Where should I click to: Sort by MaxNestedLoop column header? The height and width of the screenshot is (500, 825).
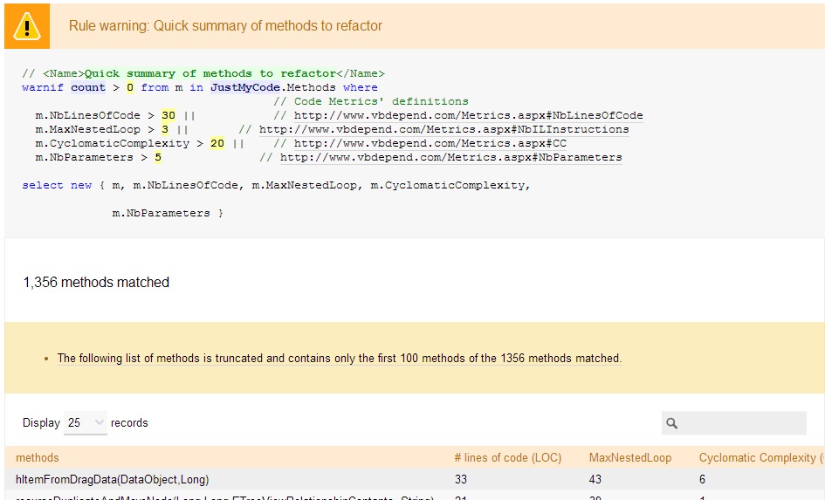coord(630,457)
